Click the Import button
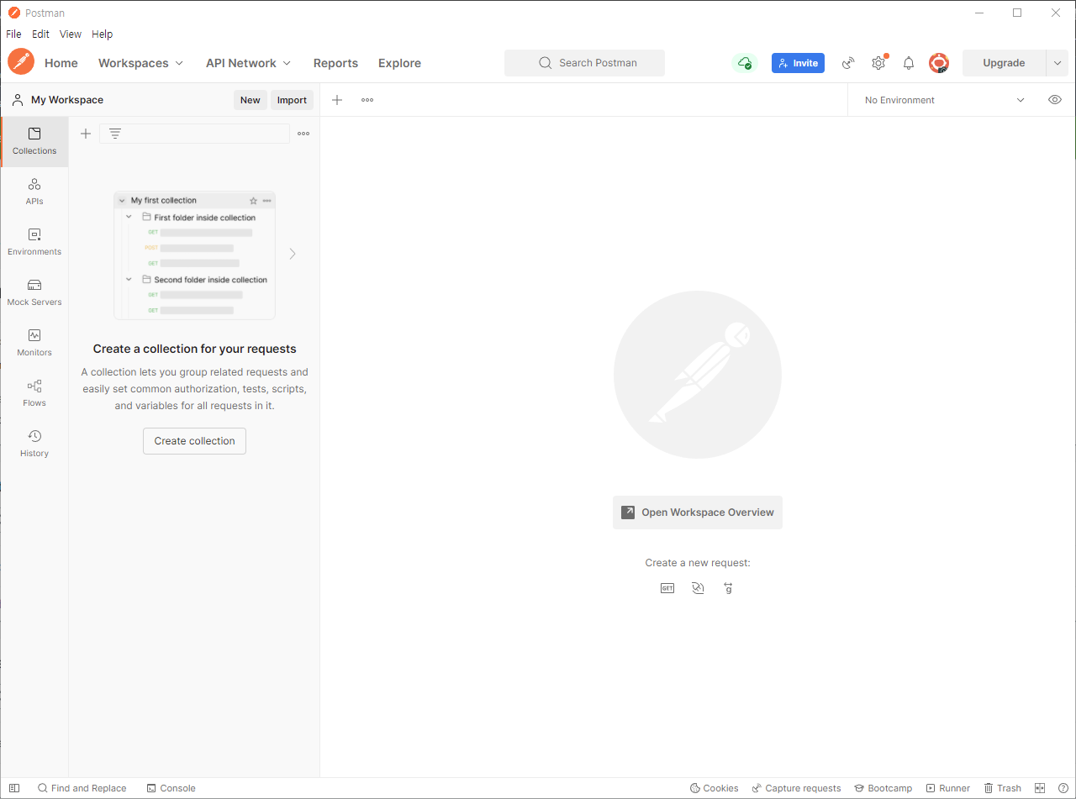 click(x=292, y=100)
